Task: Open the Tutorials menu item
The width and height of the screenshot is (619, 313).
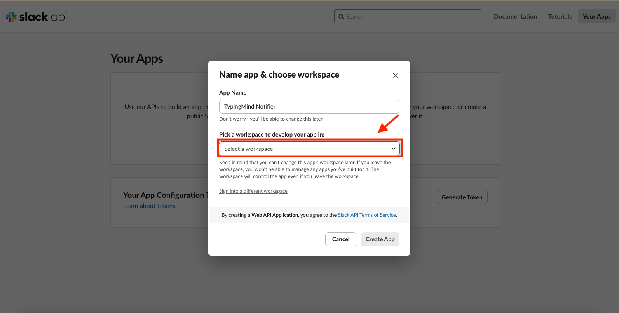Action: (x=560, y=16)
